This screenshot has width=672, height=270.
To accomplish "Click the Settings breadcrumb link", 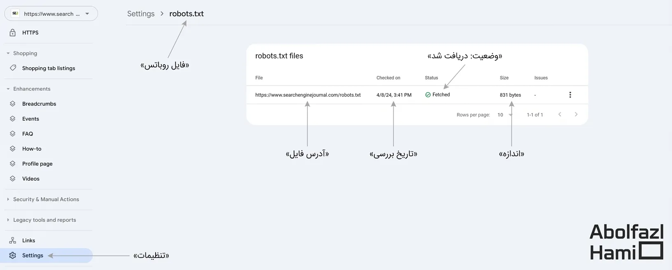I will click(141, 14).
